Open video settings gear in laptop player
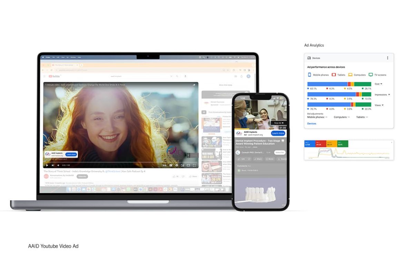The width and height of the screenshot is (414, 267). click(x=177, y=165)
